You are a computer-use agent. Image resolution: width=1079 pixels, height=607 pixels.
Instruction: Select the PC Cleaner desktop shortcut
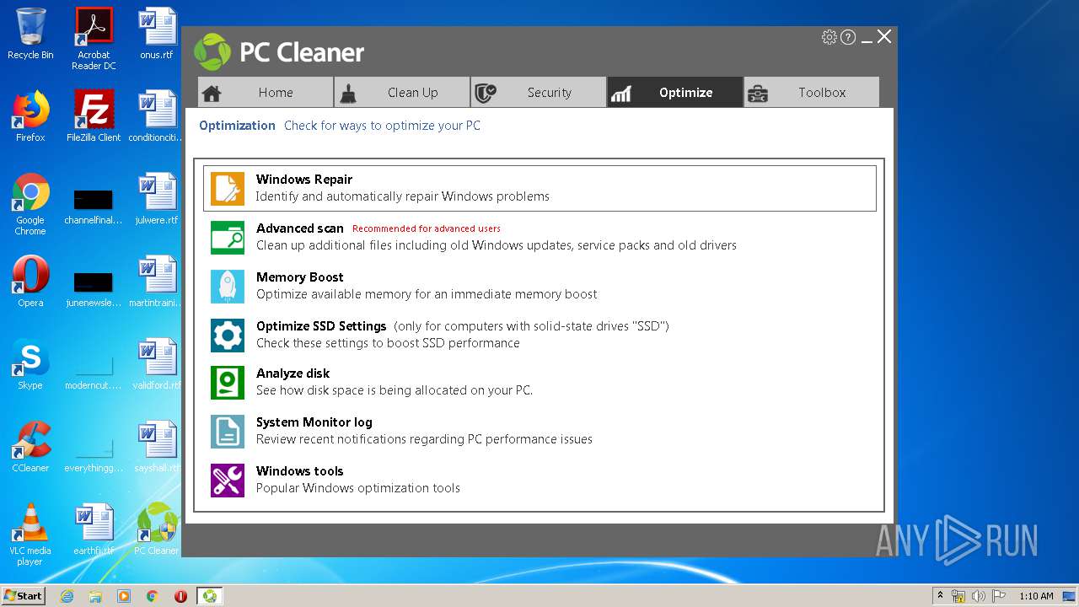click(157, 529)
